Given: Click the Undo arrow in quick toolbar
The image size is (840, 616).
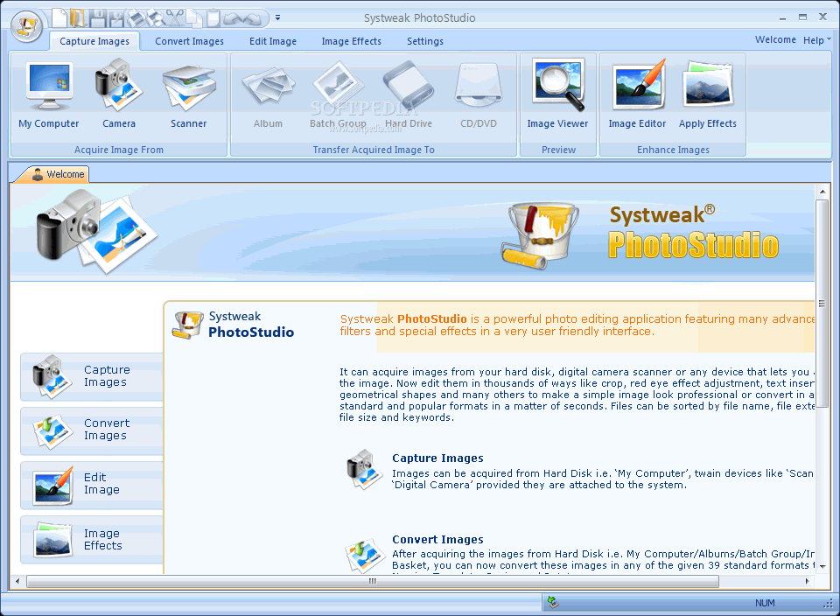Looking at the screenshot, I should click(x=233, y=18).
